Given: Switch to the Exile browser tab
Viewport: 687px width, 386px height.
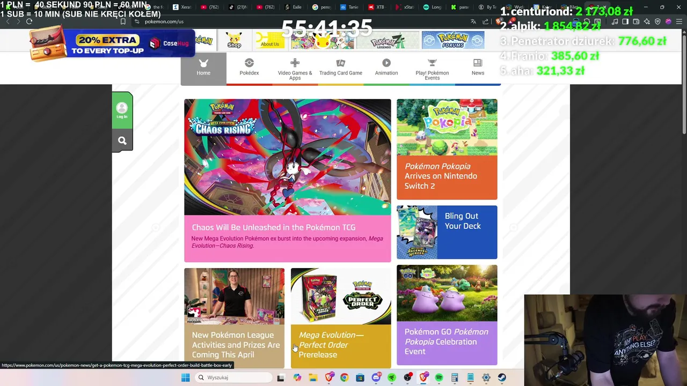Looking at the screenshot, I should (294, 7).
